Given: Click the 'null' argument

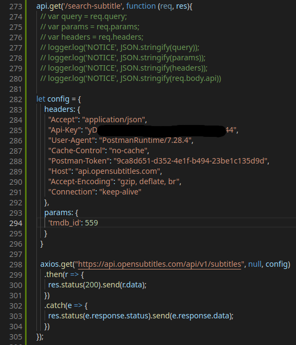Looking at the screenshot, I should [255, 264].
